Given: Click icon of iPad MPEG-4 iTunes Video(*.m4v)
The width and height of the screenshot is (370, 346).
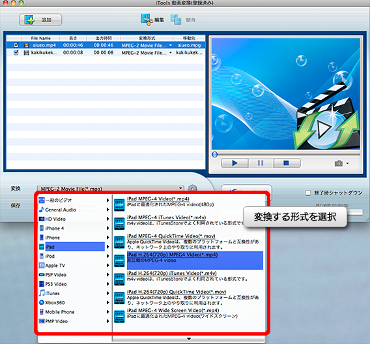Looking at the screenshot, I should (119, 223).
